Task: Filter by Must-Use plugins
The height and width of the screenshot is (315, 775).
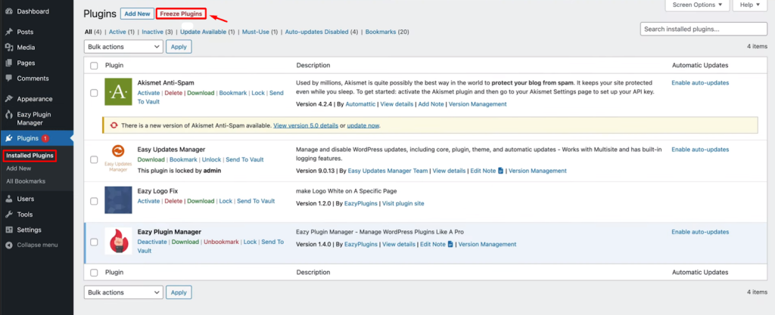Action: click(256, 32)
